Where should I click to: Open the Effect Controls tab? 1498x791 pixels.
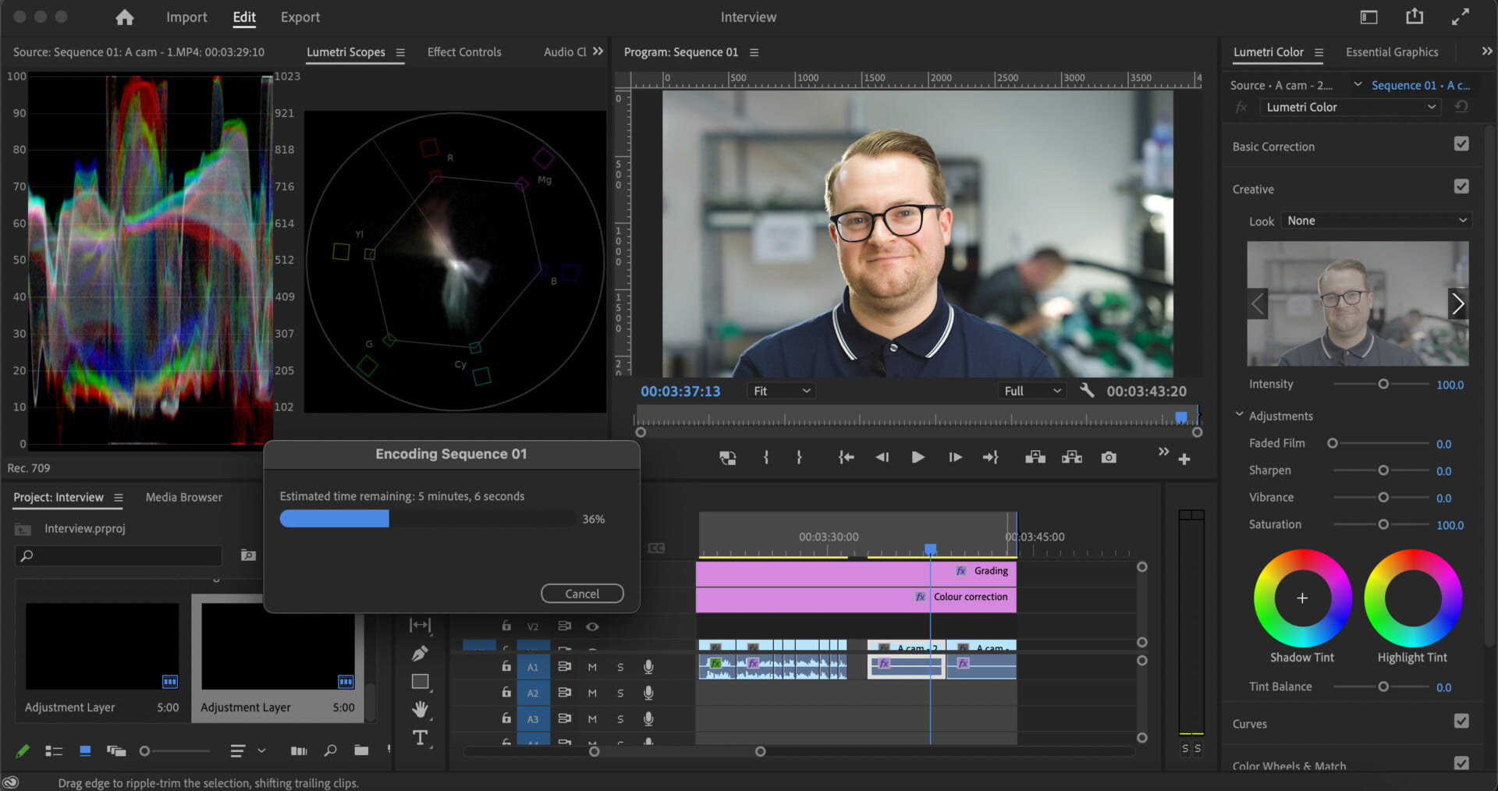click(x=464, y=52)
